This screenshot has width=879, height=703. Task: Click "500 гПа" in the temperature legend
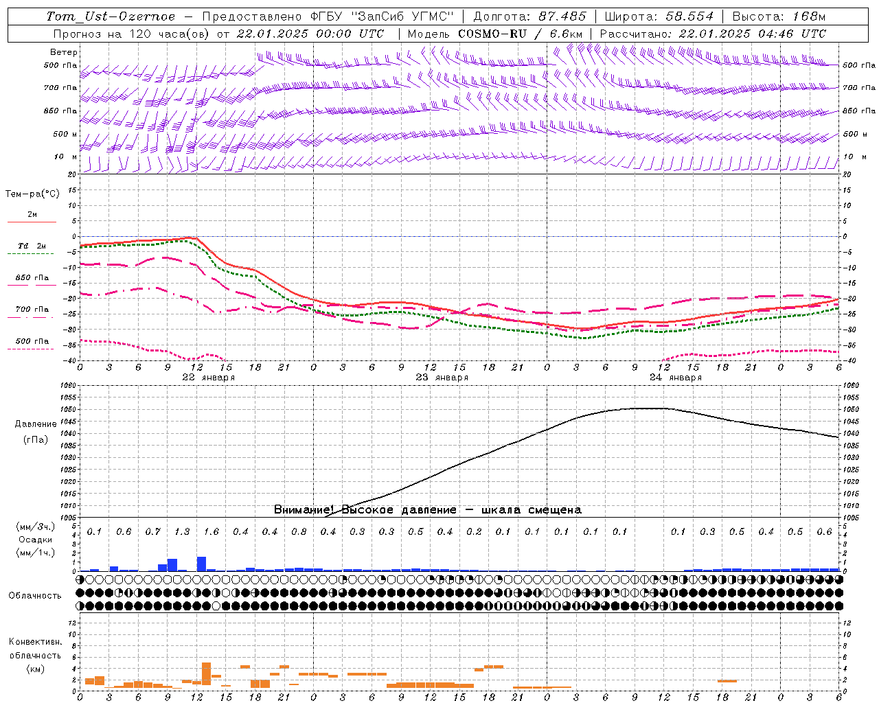tap(32, 341)
